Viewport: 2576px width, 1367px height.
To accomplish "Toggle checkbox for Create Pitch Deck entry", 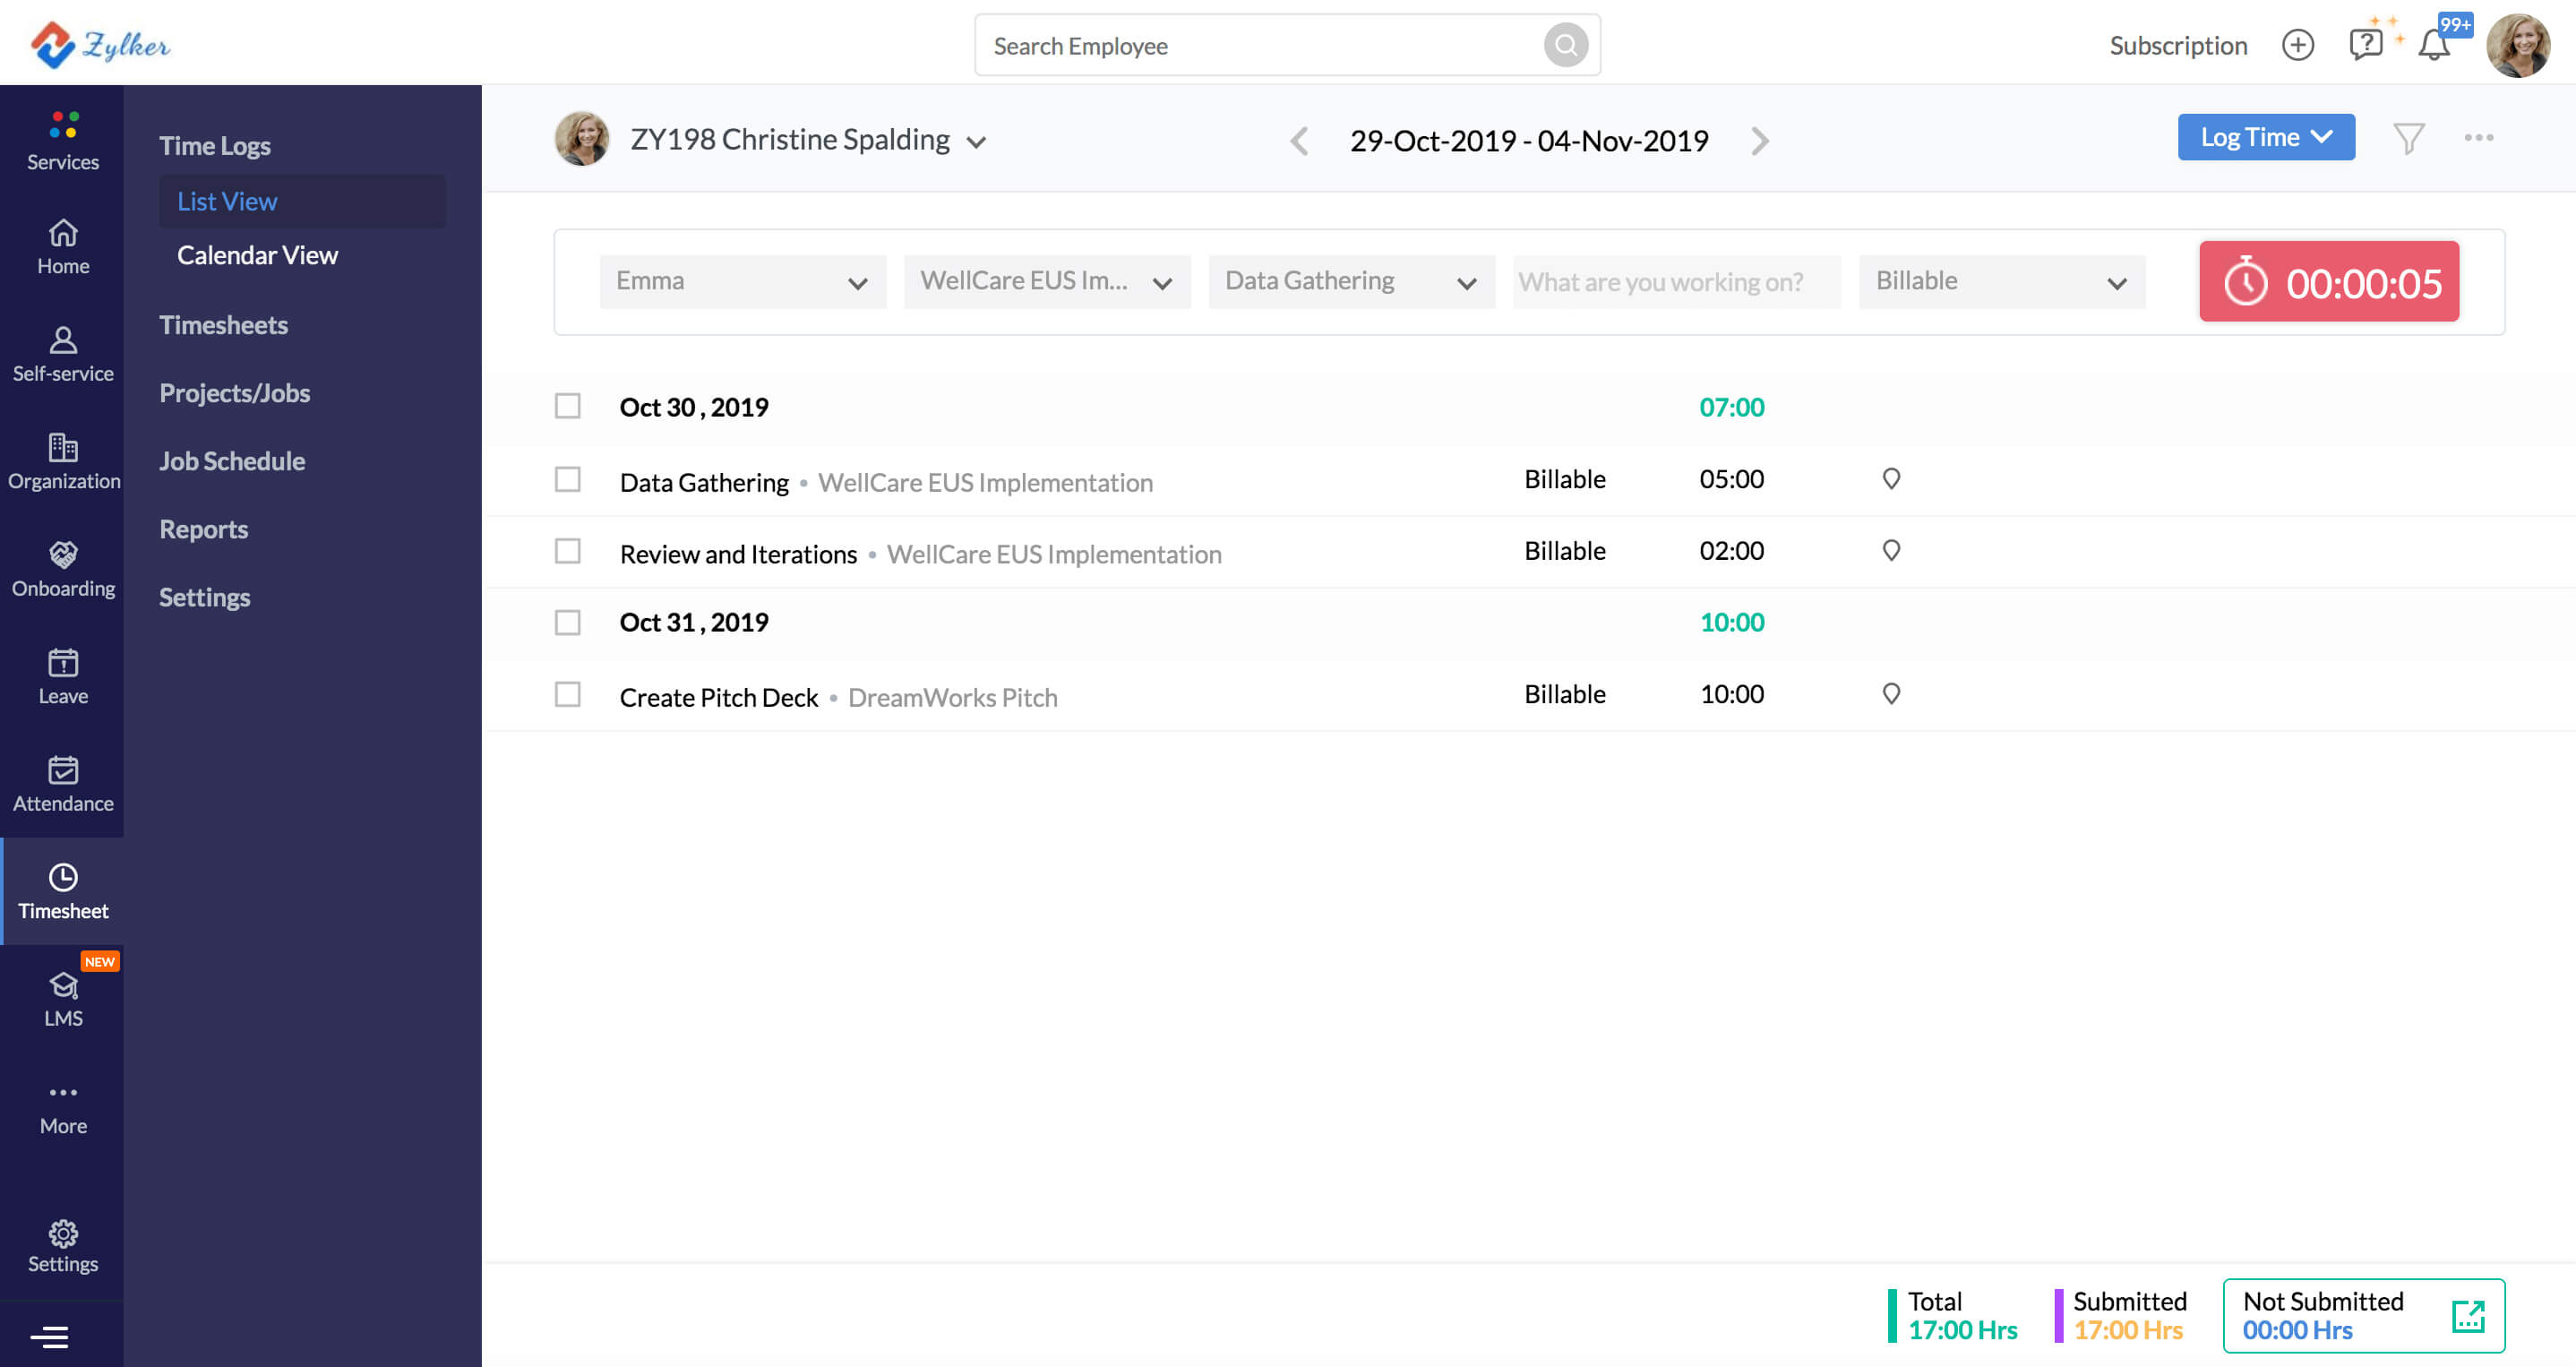I will (567, 693).
